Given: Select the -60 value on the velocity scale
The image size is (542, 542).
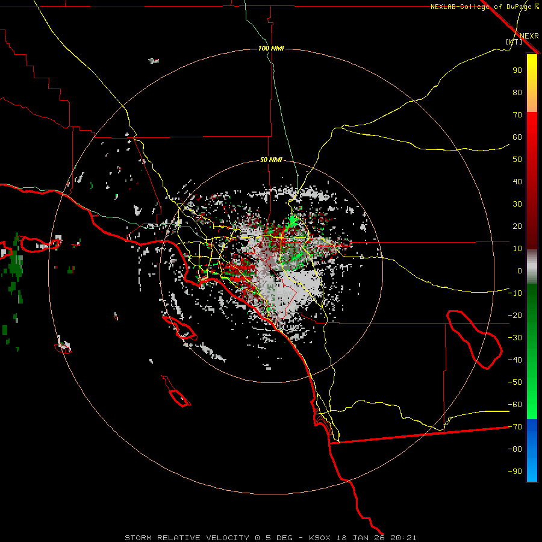Looking at the screenshot, I should pyautogui.click(x=515, y=405).
